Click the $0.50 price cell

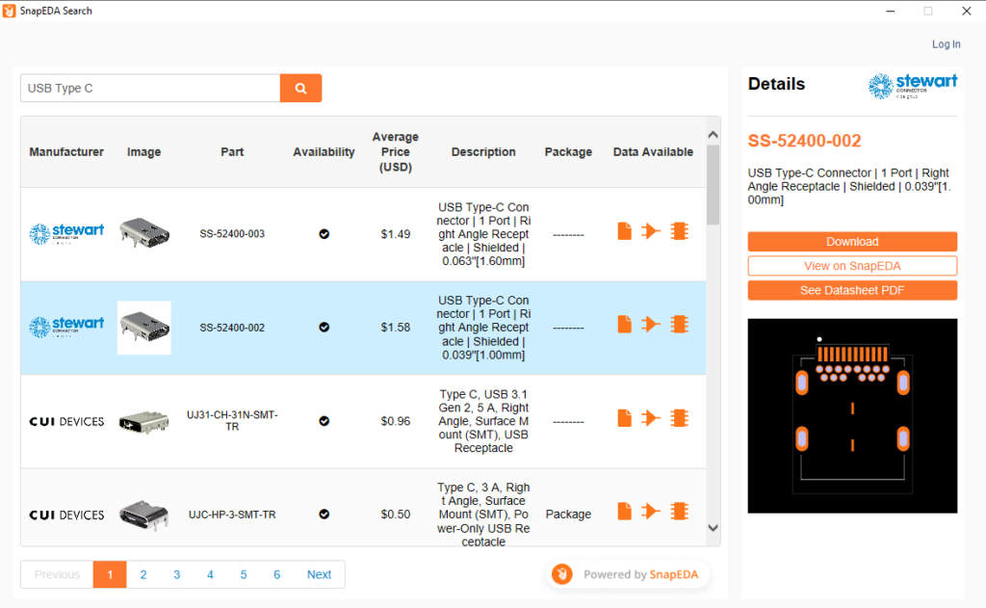[x=396, y=515]
